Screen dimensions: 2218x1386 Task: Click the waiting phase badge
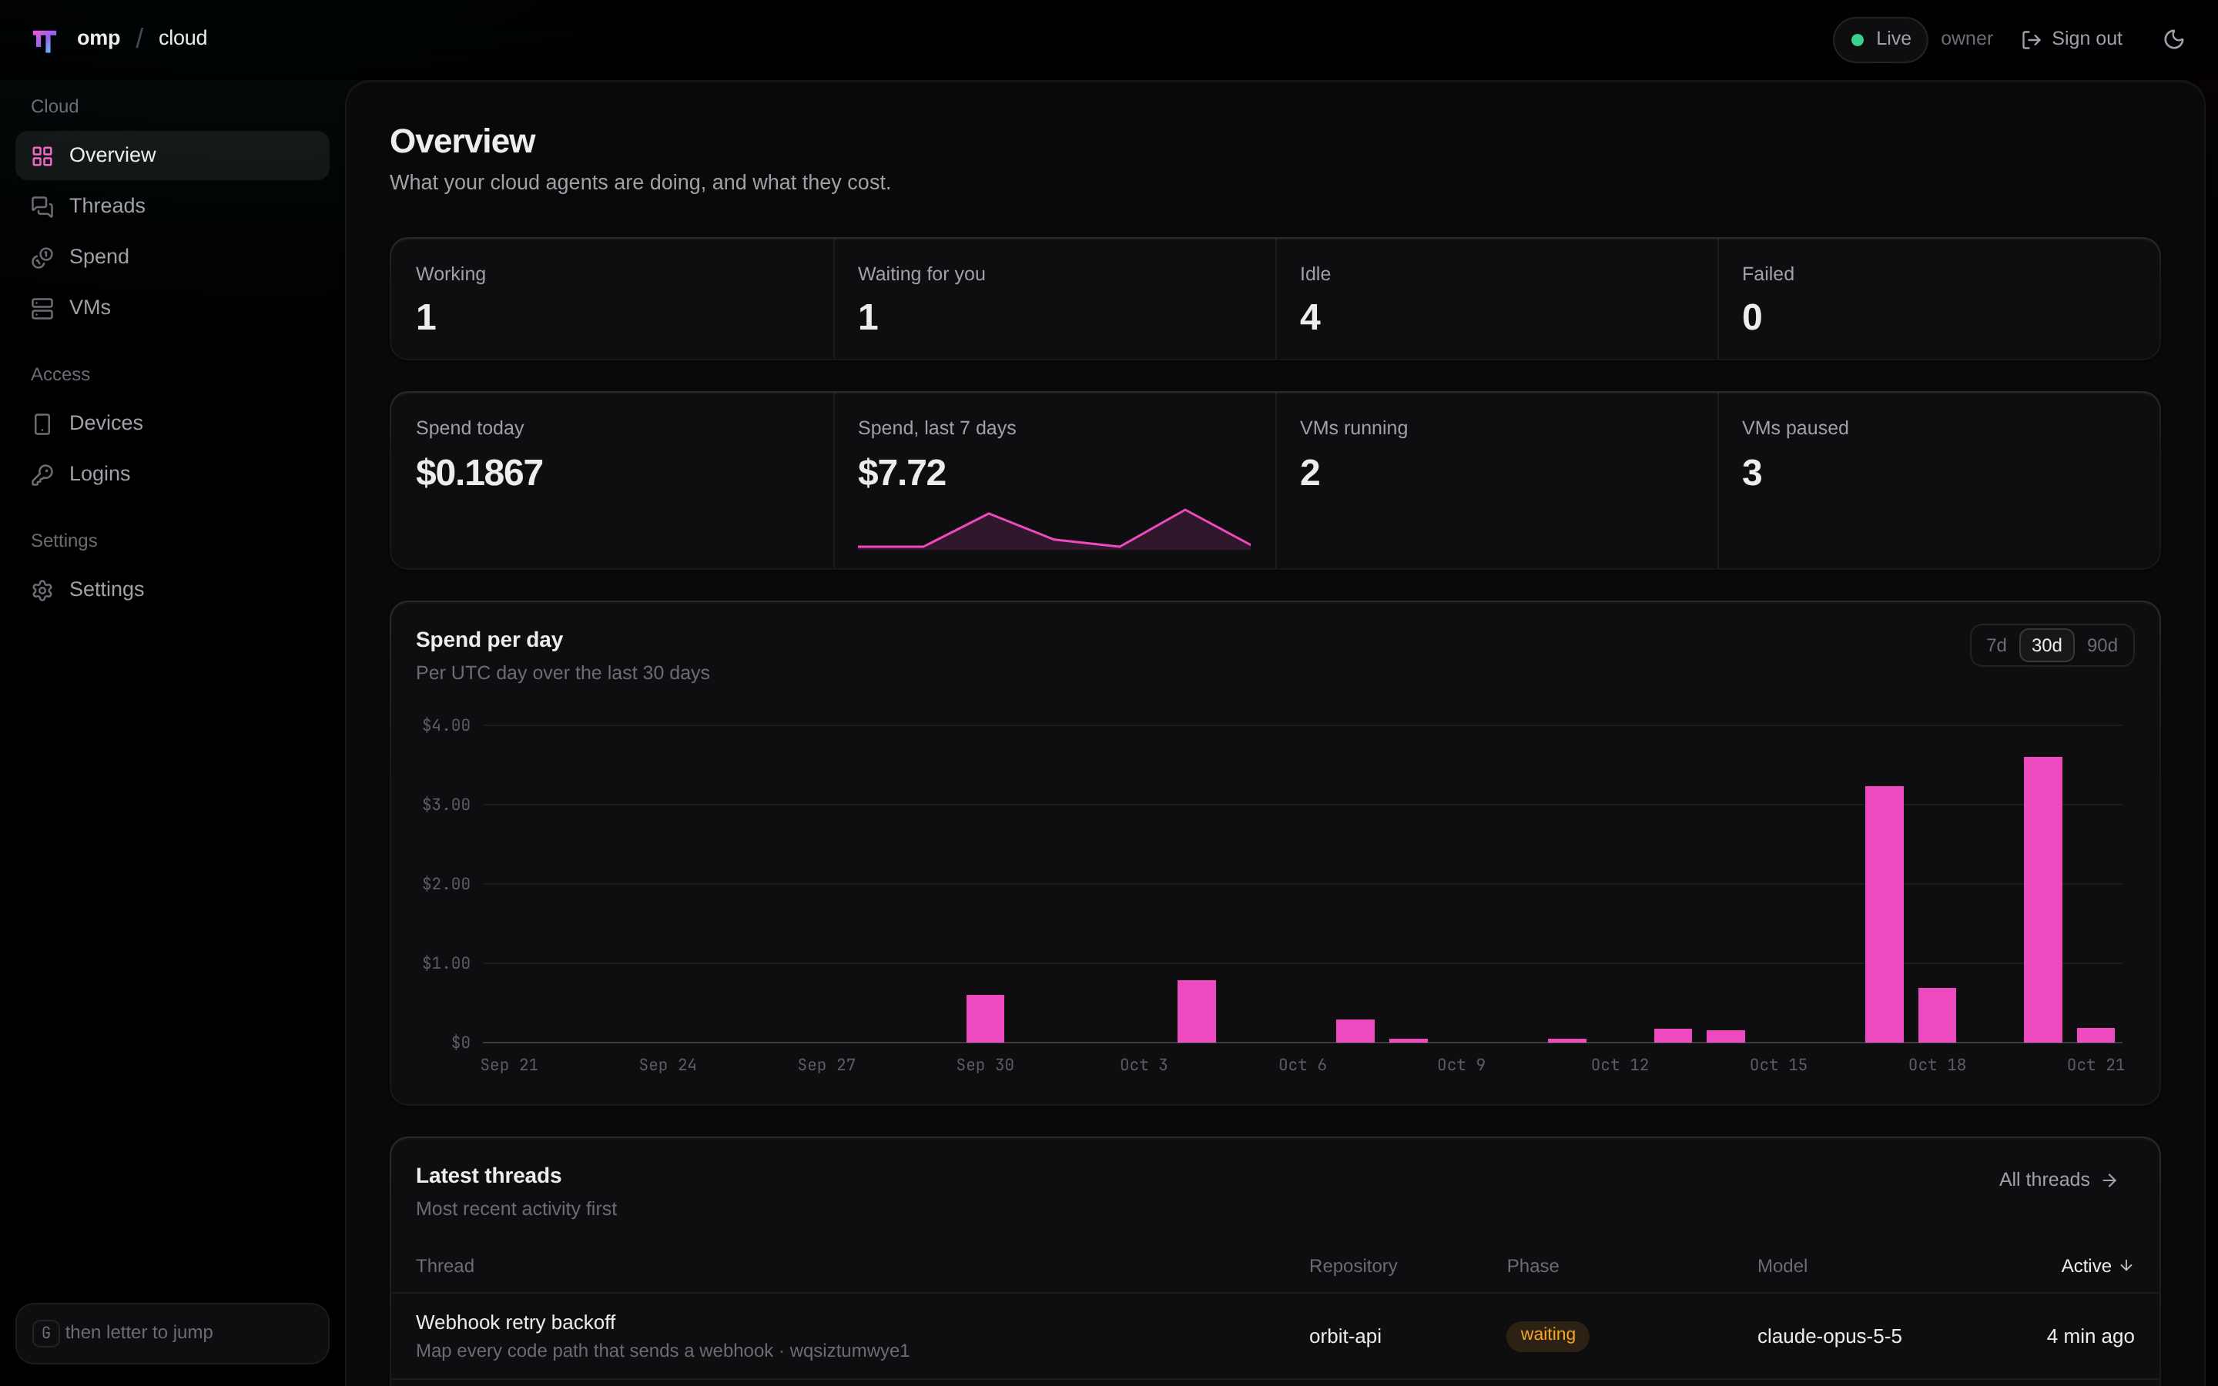point(1547,1336)
